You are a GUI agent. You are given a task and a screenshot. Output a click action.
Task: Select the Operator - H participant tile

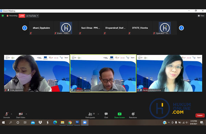pyautogui.click(x=164, y=28)
